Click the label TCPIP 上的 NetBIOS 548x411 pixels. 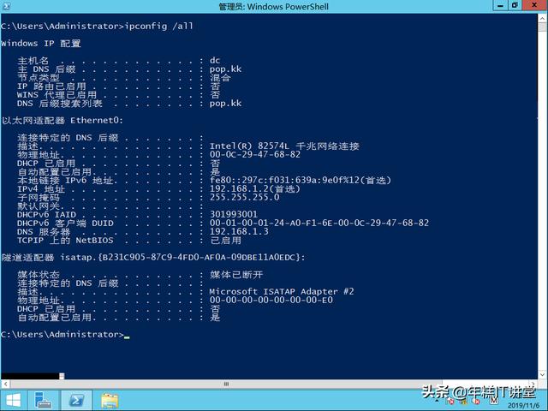pyautogui.click(x=65, y=241)
